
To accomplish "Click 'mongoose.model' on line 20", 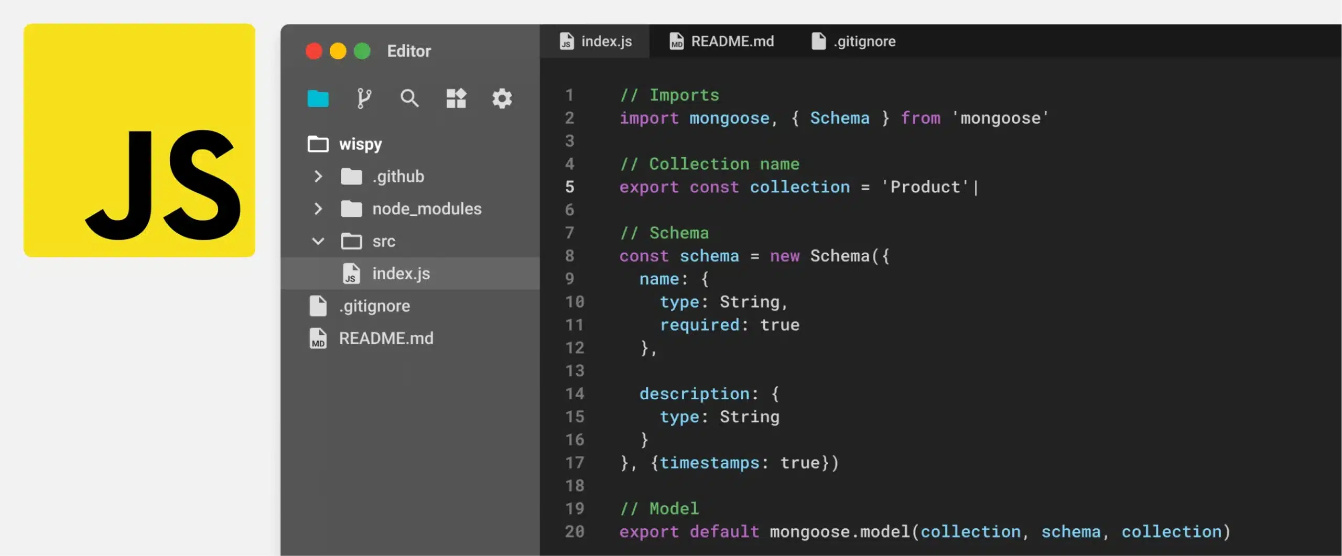I will point(840,532).
